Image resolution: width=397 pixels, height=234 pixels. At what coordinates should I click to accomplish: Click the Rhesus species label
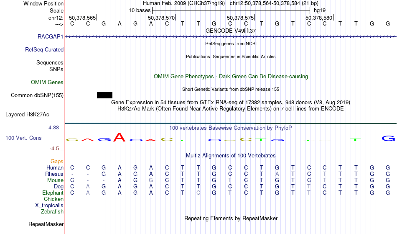tap(54, 174)
